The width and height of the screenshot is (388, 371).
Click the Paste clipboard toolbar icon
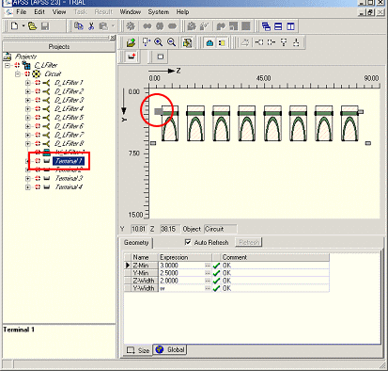[103, 26]
